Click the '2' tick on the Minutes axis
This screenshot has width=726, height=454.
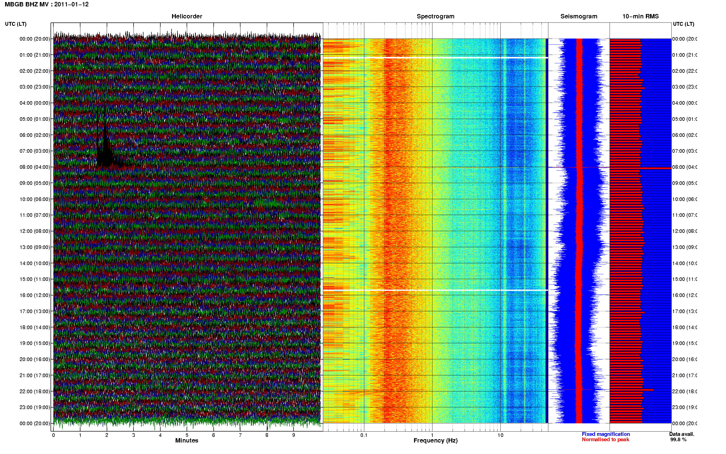click(107, 435)
